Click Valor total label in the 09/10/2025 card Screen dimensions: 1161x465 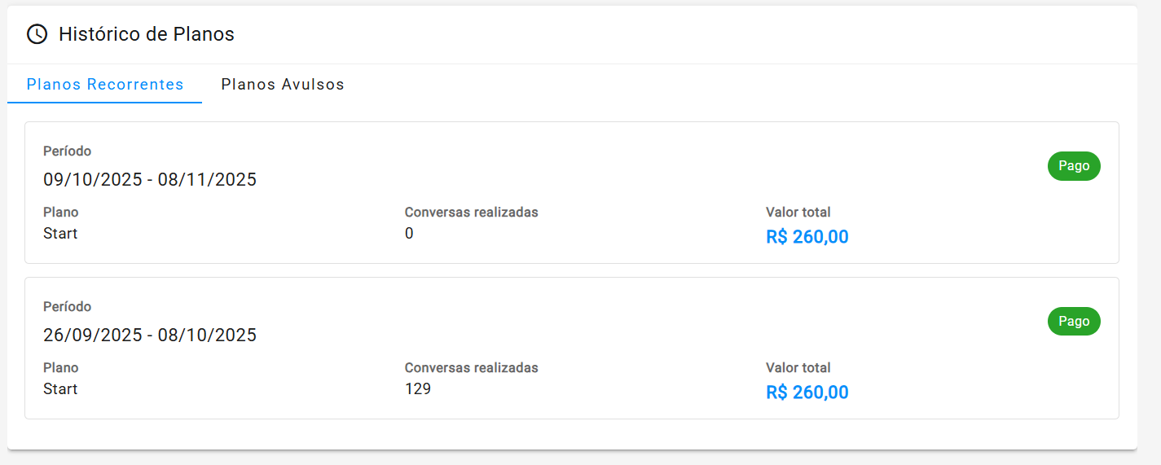[x=798, y=213]
